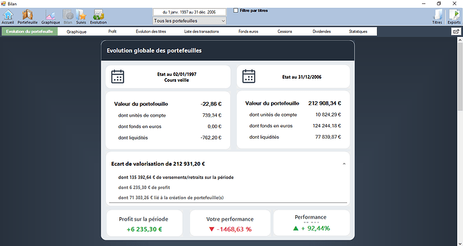Click the -1468,63 % performance value
463x246 pixels.
(234, 229)
